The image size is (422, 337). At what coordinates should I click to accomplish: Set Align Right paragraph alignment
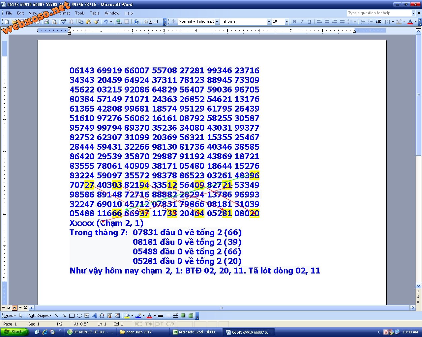[x=335, y=22]
